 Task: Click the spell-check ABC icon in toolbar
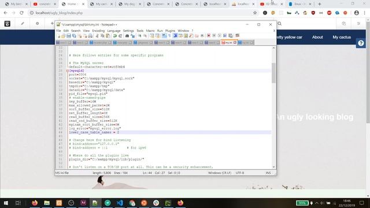point(238,36)
